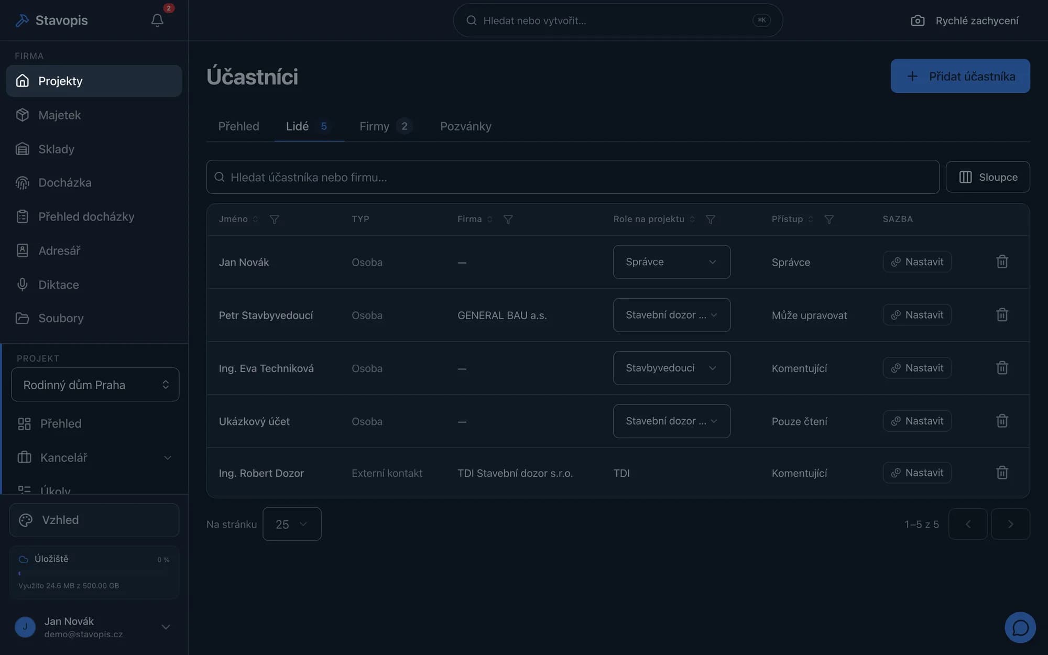The width and height of the screenshot is (1048, 655).
Task: Open the notifications bell
Action: 157,20
